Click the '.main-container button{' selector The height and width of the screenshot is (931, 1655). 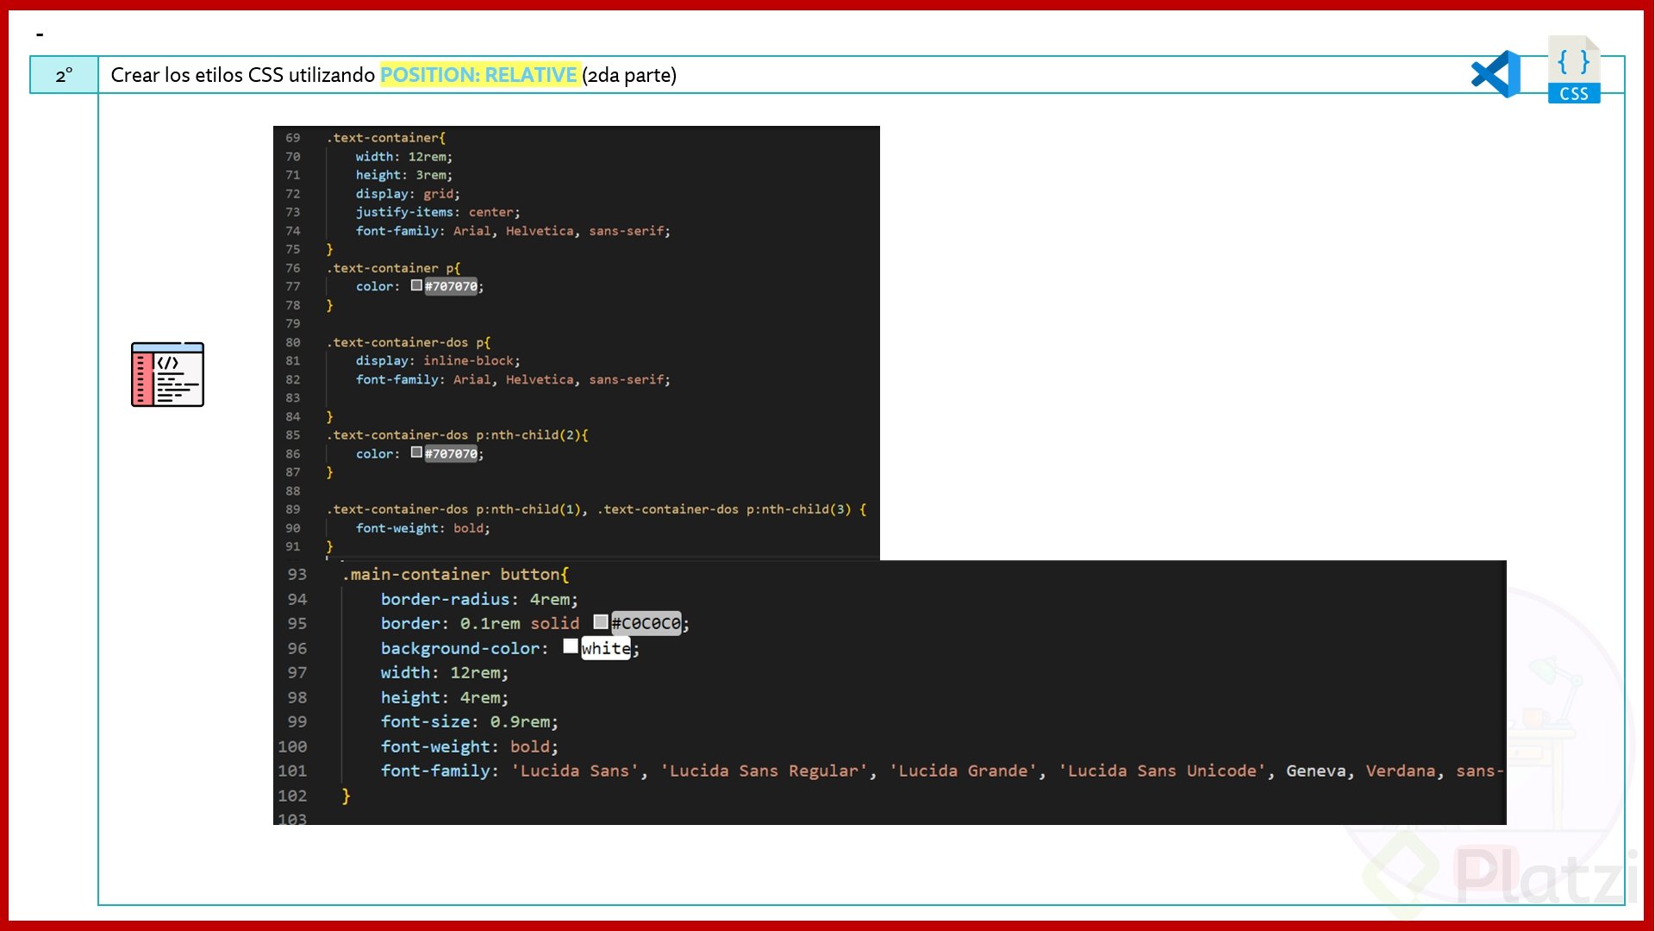(x=455, y=574)
